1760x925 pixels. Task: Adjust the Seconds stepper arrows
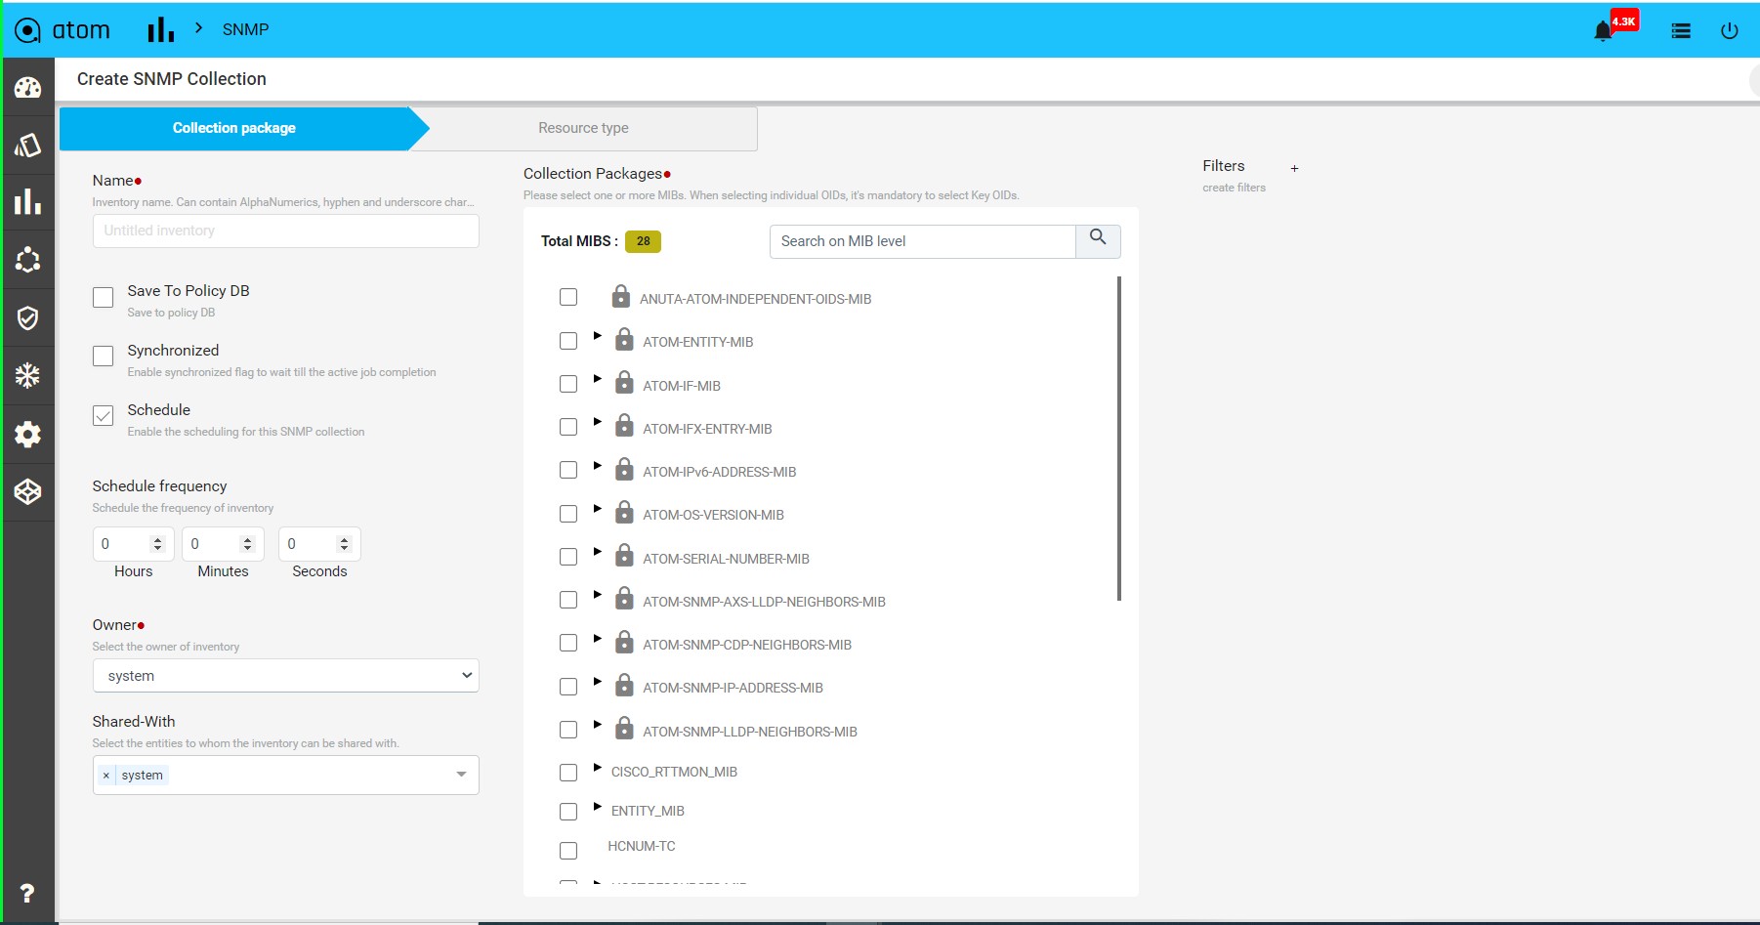point(344,544)
